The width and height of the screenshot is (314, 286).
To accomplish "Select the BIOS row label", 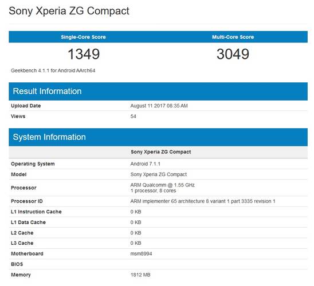I will (17, 264).
